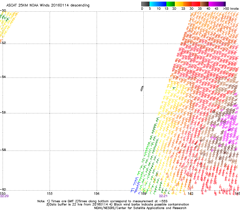Click the longitude label '153'

pos(50,194)
